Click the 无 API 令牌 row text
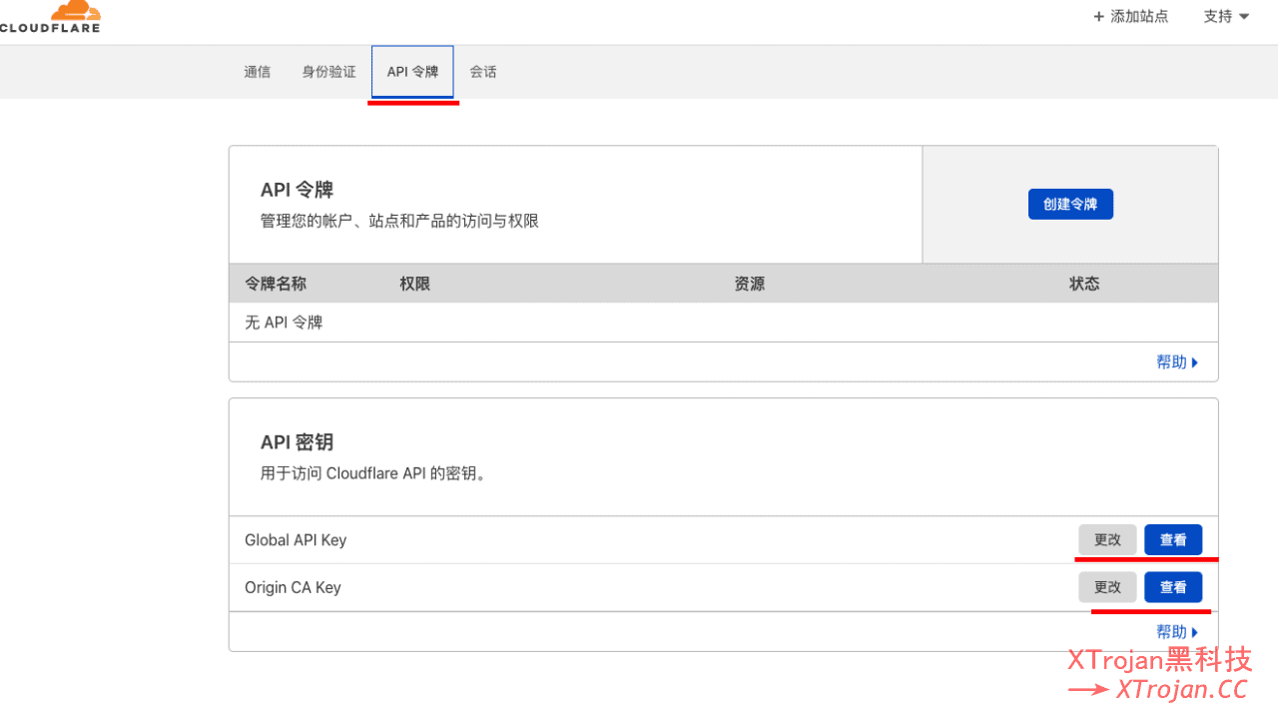The width and height of the screenshot is (1278, 710). tap(284, 323)
